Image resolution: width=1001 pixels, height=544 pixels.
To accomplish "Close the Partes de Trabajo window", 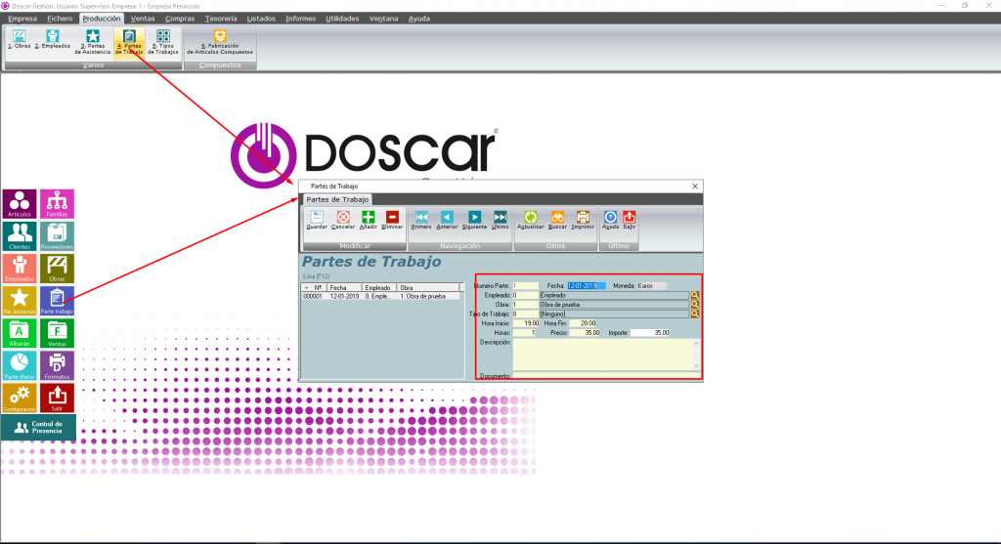I will 695,187.
